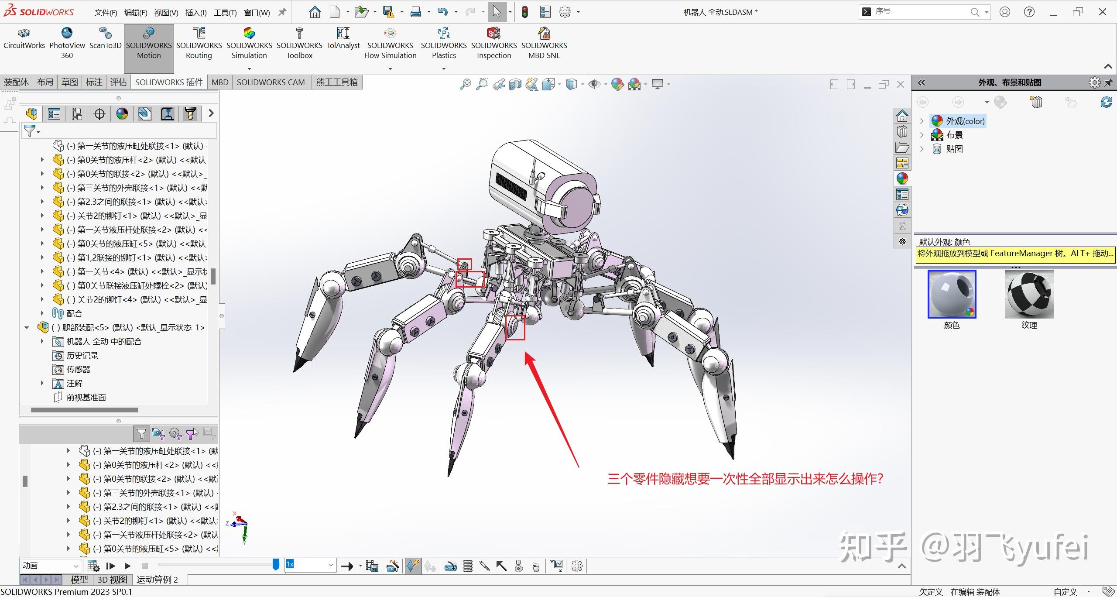The image size is (1117, 597).
Task: Click Edit Appearance icon in view toolbar
Action: coord(617,84)
